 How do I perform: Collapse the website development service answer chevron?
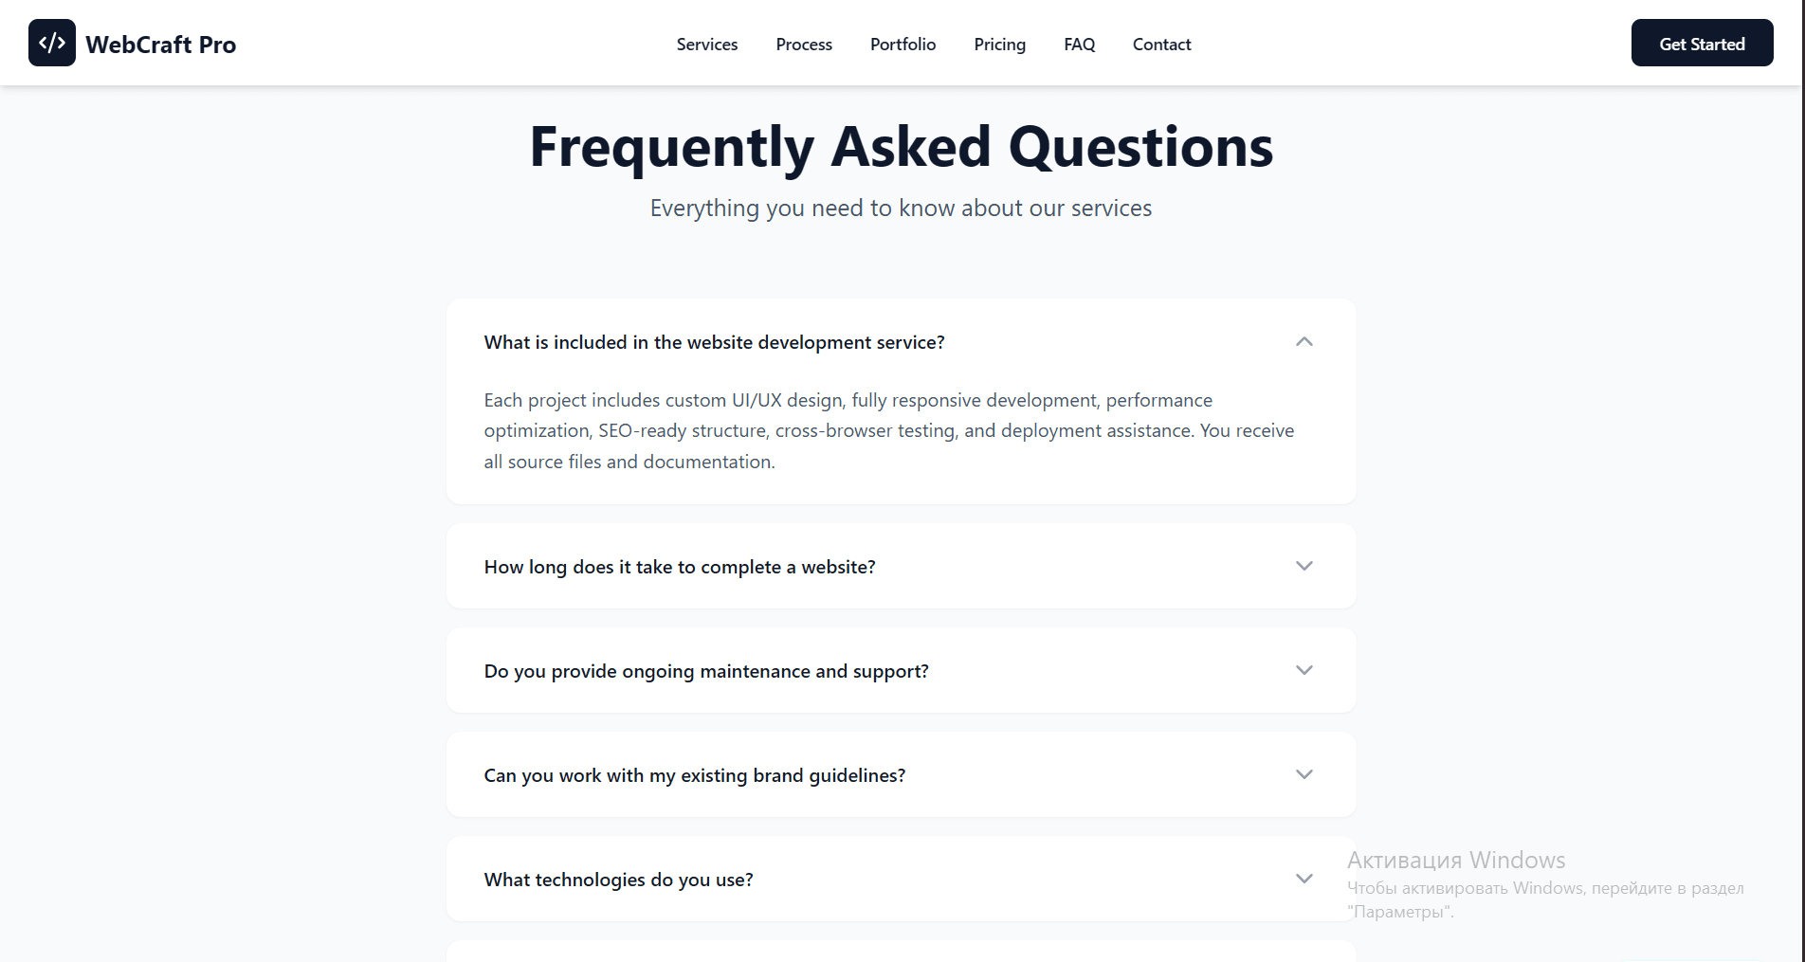[x=1304, y=342]
